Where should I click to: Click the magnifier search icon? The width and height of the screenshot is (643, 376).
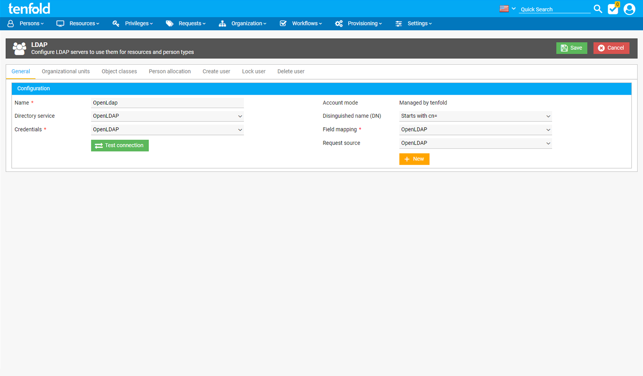click(x=598, y=9)
